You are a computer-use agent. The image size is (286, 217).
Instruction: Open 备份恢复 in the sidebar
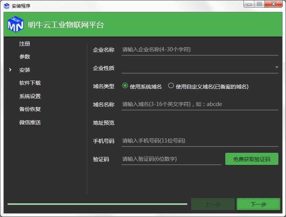click(30, 109)
